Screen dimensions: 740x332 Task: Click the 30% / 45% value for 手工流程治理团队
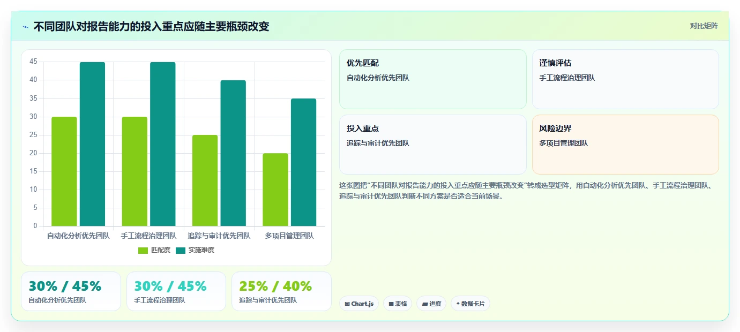tap(170, 286)
